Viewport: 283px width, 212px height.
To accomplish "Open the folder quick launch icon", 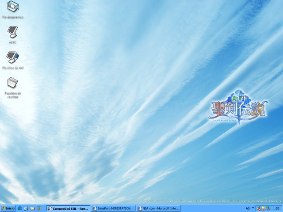I will click(x=32, y=208).
